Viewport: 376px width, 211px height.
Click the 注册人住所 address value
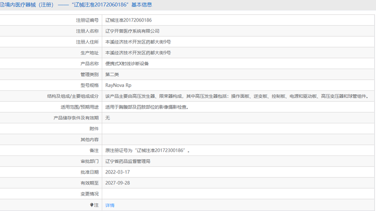tap(138, 42)
